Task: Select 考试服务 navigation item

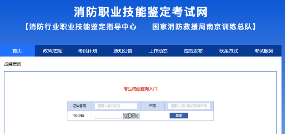Action: [264, 51]
